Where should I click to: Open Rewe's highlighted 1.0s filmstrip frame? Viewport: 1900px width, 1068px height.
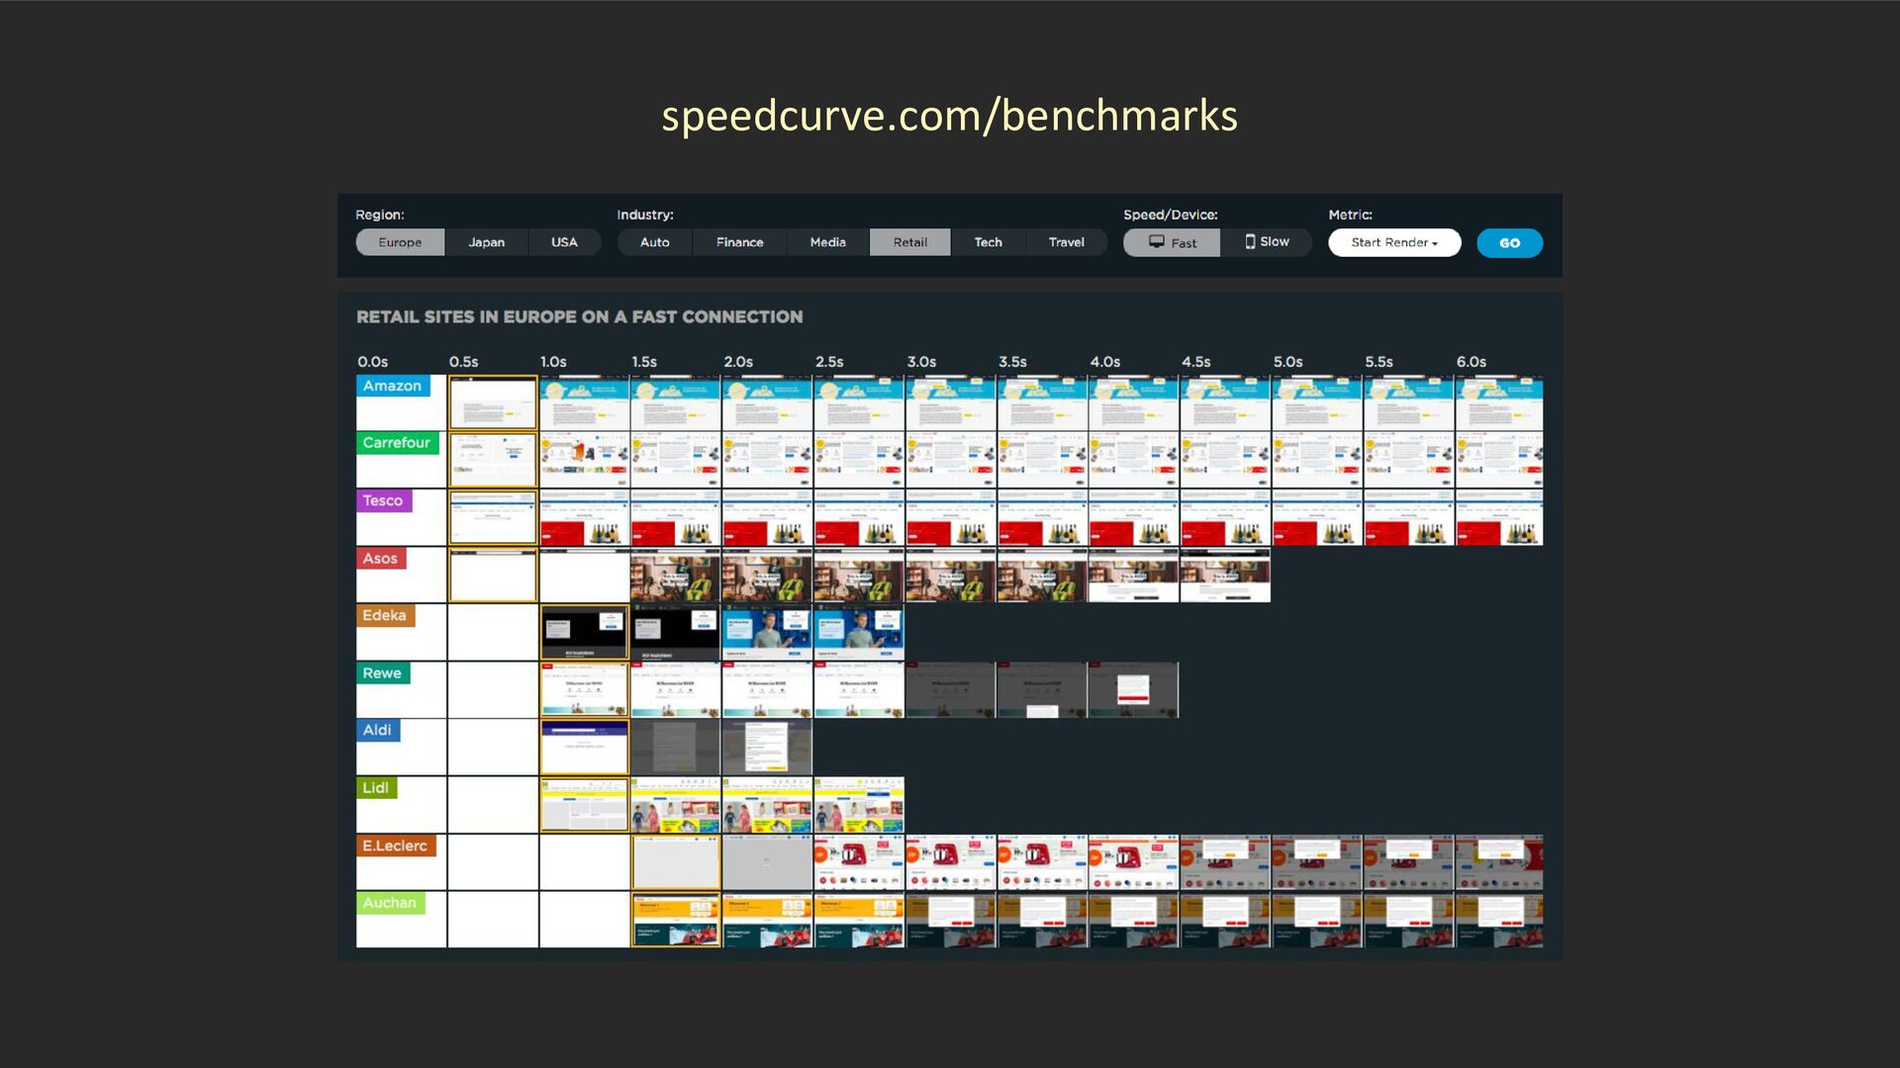[585, 690]
